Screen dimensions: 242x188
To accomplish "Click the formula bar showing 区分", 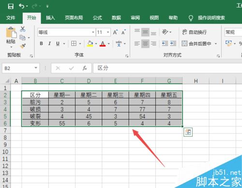I will (167, 68).
